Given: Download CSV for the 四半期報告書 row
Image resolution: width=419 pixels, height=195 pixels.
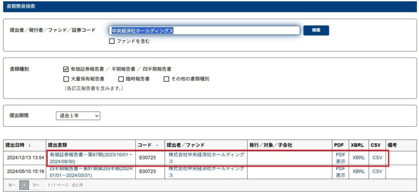Looking at the screenshot, I should coord(377,171).
